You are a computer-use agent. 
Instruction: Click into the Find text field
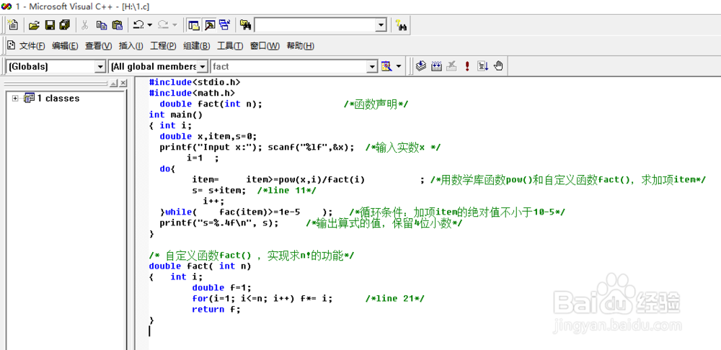point(315,26)
